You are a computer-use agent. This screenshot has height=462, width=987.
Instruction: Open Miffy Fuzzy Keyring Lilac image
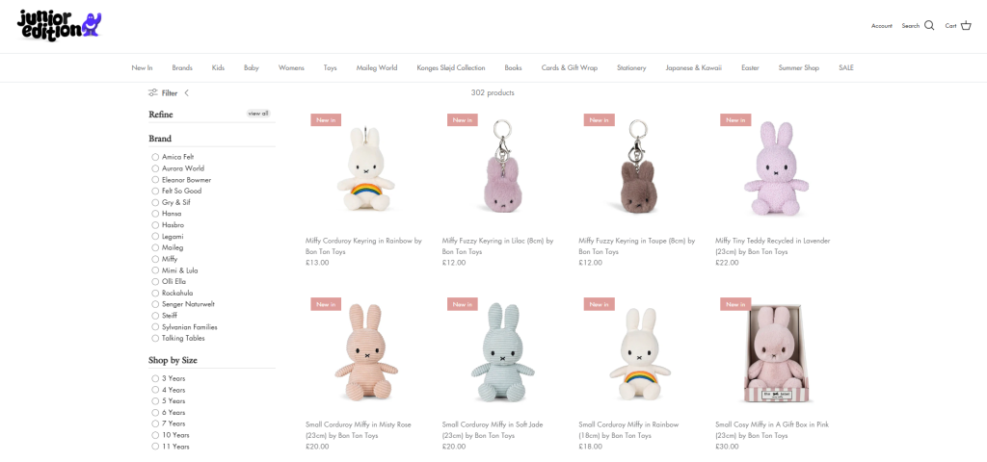tap(502, 169)
